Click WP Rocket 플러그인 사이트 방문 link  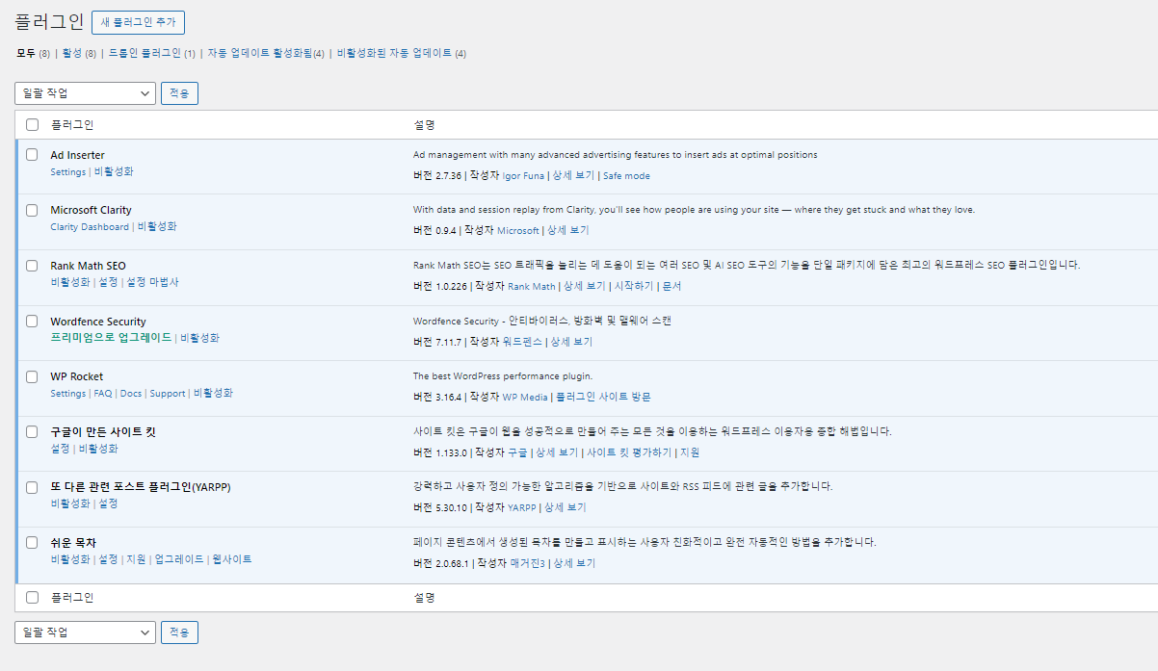pyautogui.click(x=603, y=398)
